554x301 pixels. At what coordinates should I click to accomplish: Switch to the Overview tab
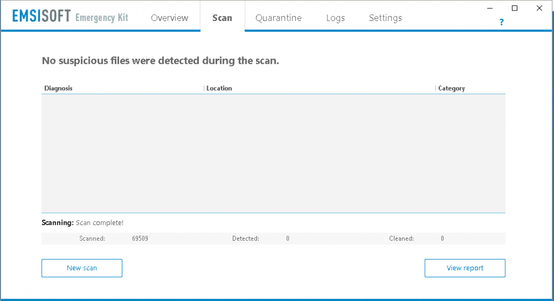(x=170, y=18)
